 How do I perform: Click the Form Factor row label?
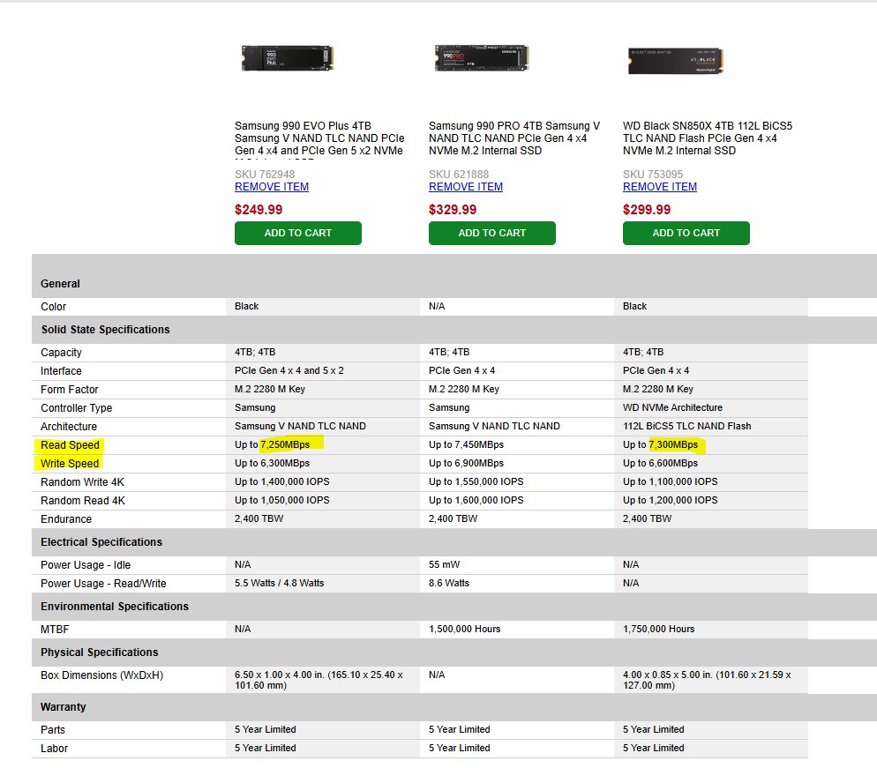[x=69, y=389]
